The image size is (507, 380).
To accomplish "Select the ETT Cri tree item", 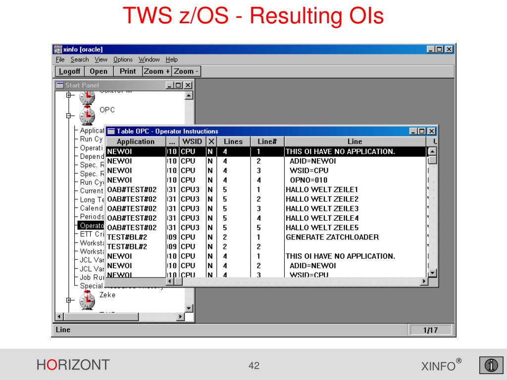I will (92, 234).
